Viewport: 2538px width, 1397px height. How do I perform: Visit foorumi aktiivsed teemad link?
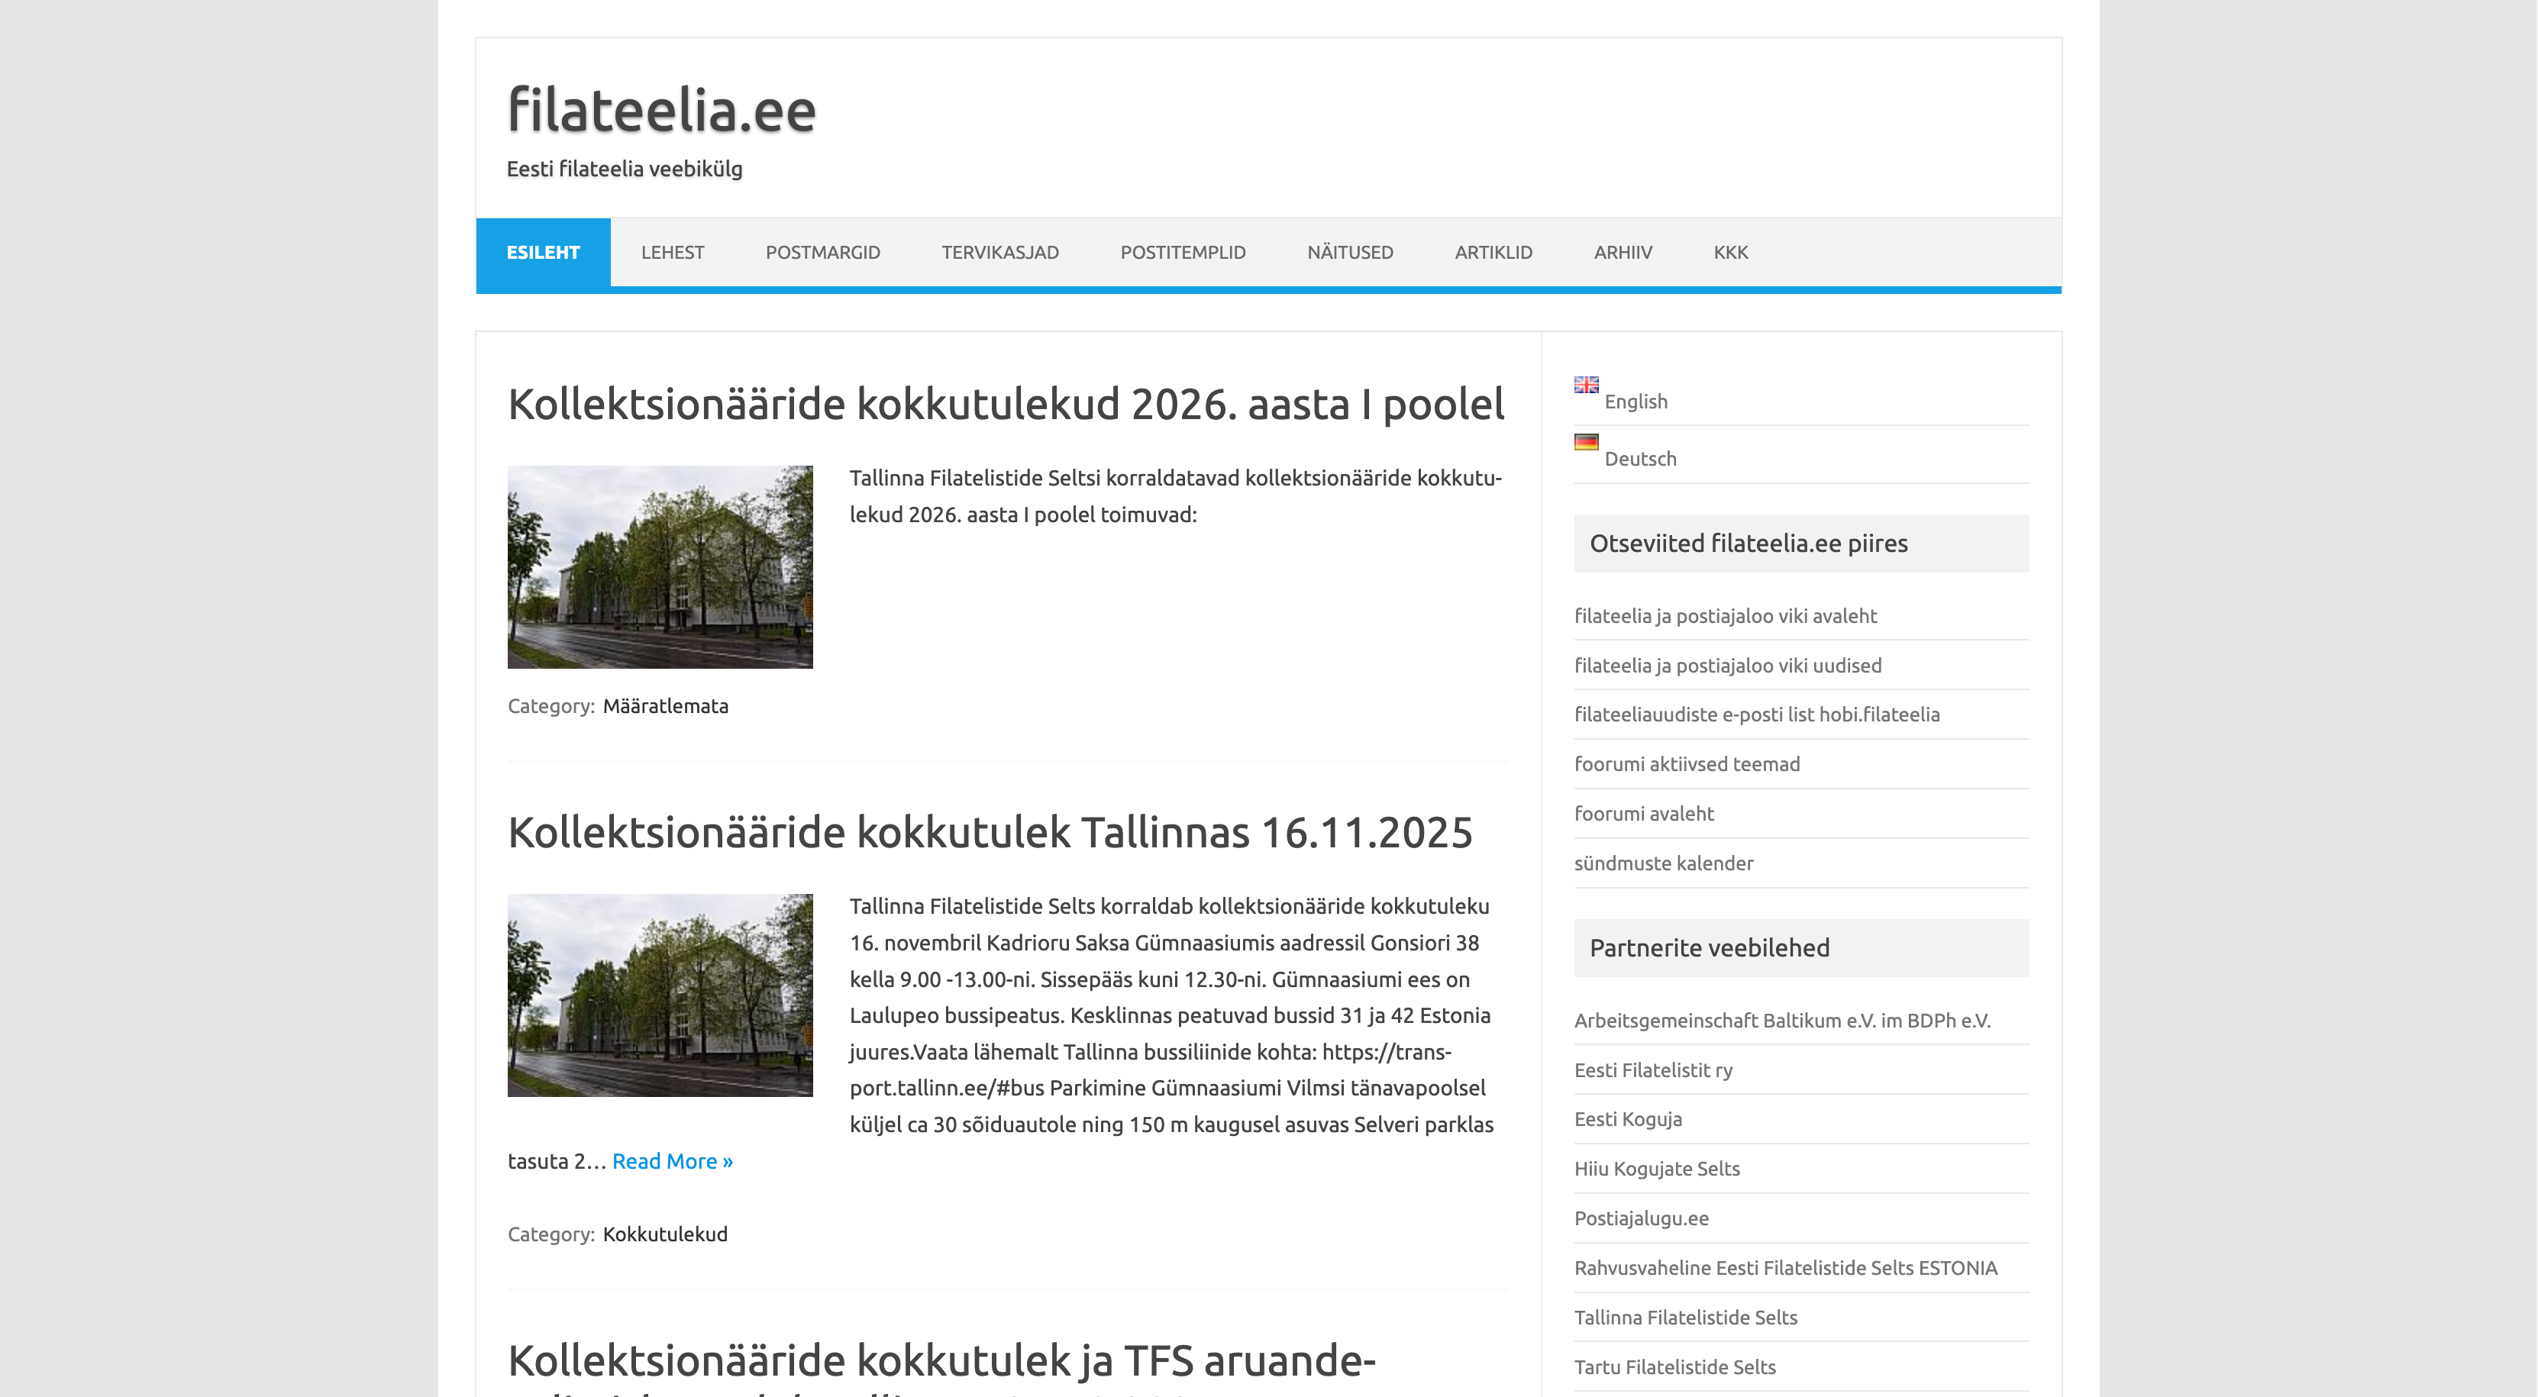(1686, 763)
